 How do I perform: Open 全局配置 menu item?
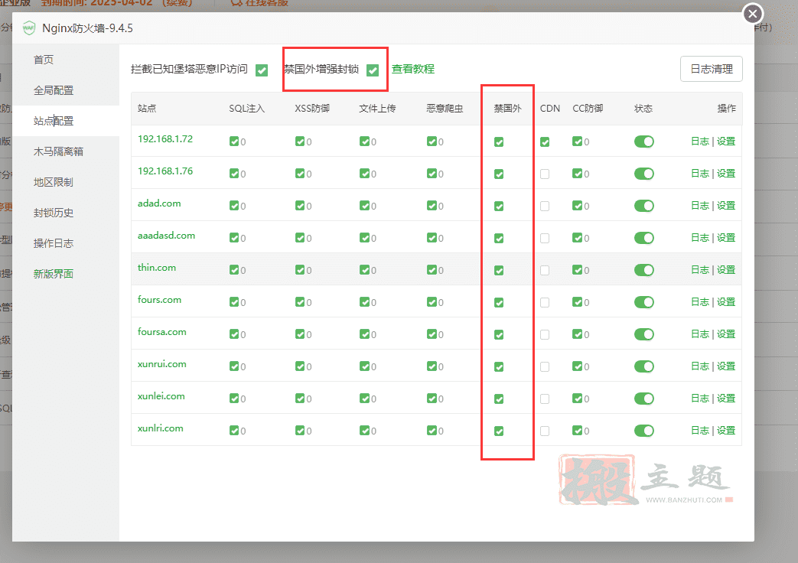pos(54,90)
